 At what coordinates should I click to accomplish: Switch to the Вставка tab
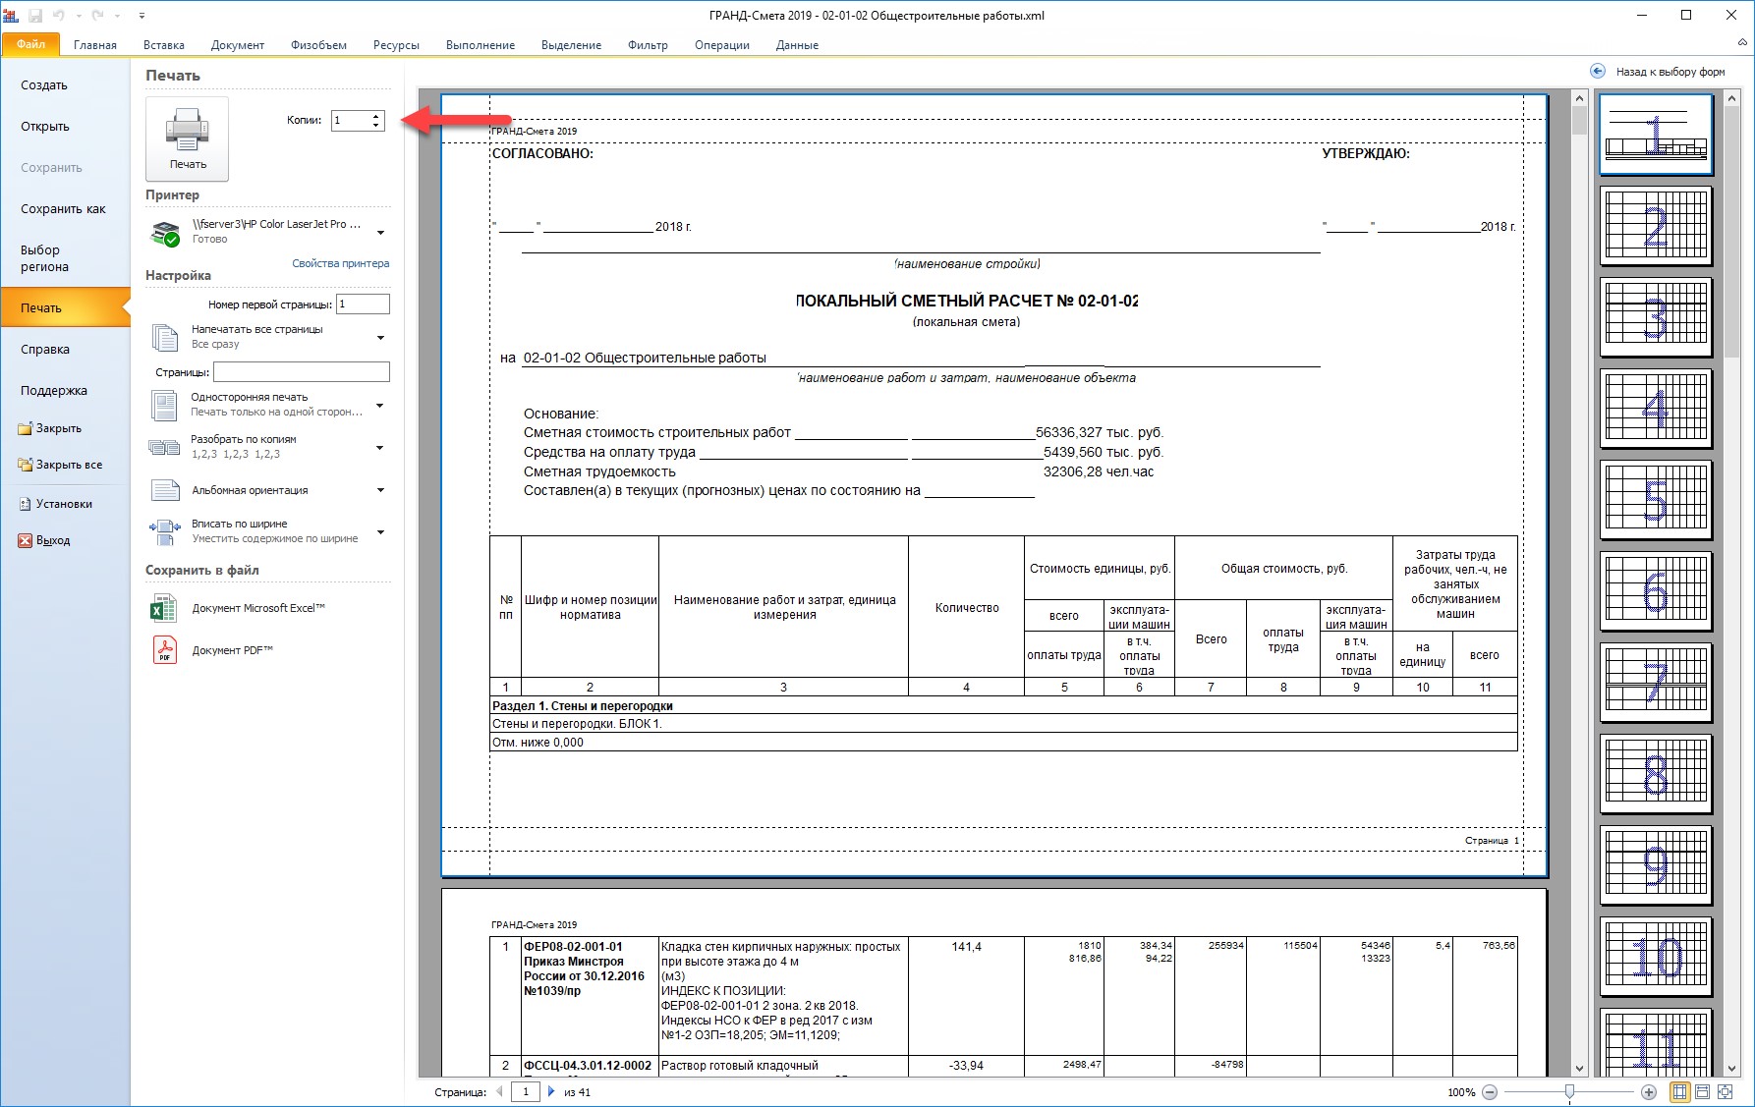click(x=164, y=45)
